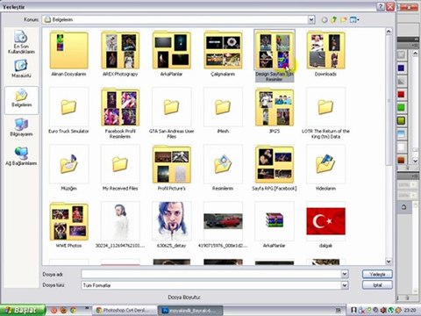Select the Euro Truck Simulator folder

tap(68, 111)
